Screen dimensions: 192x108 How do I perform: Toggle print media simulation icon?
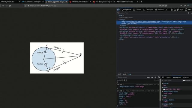coord(159,77)
